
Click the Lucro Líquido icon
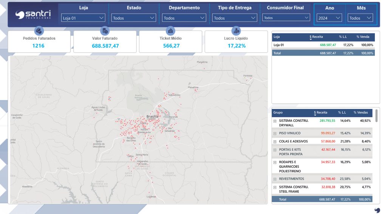coord(237,31)
